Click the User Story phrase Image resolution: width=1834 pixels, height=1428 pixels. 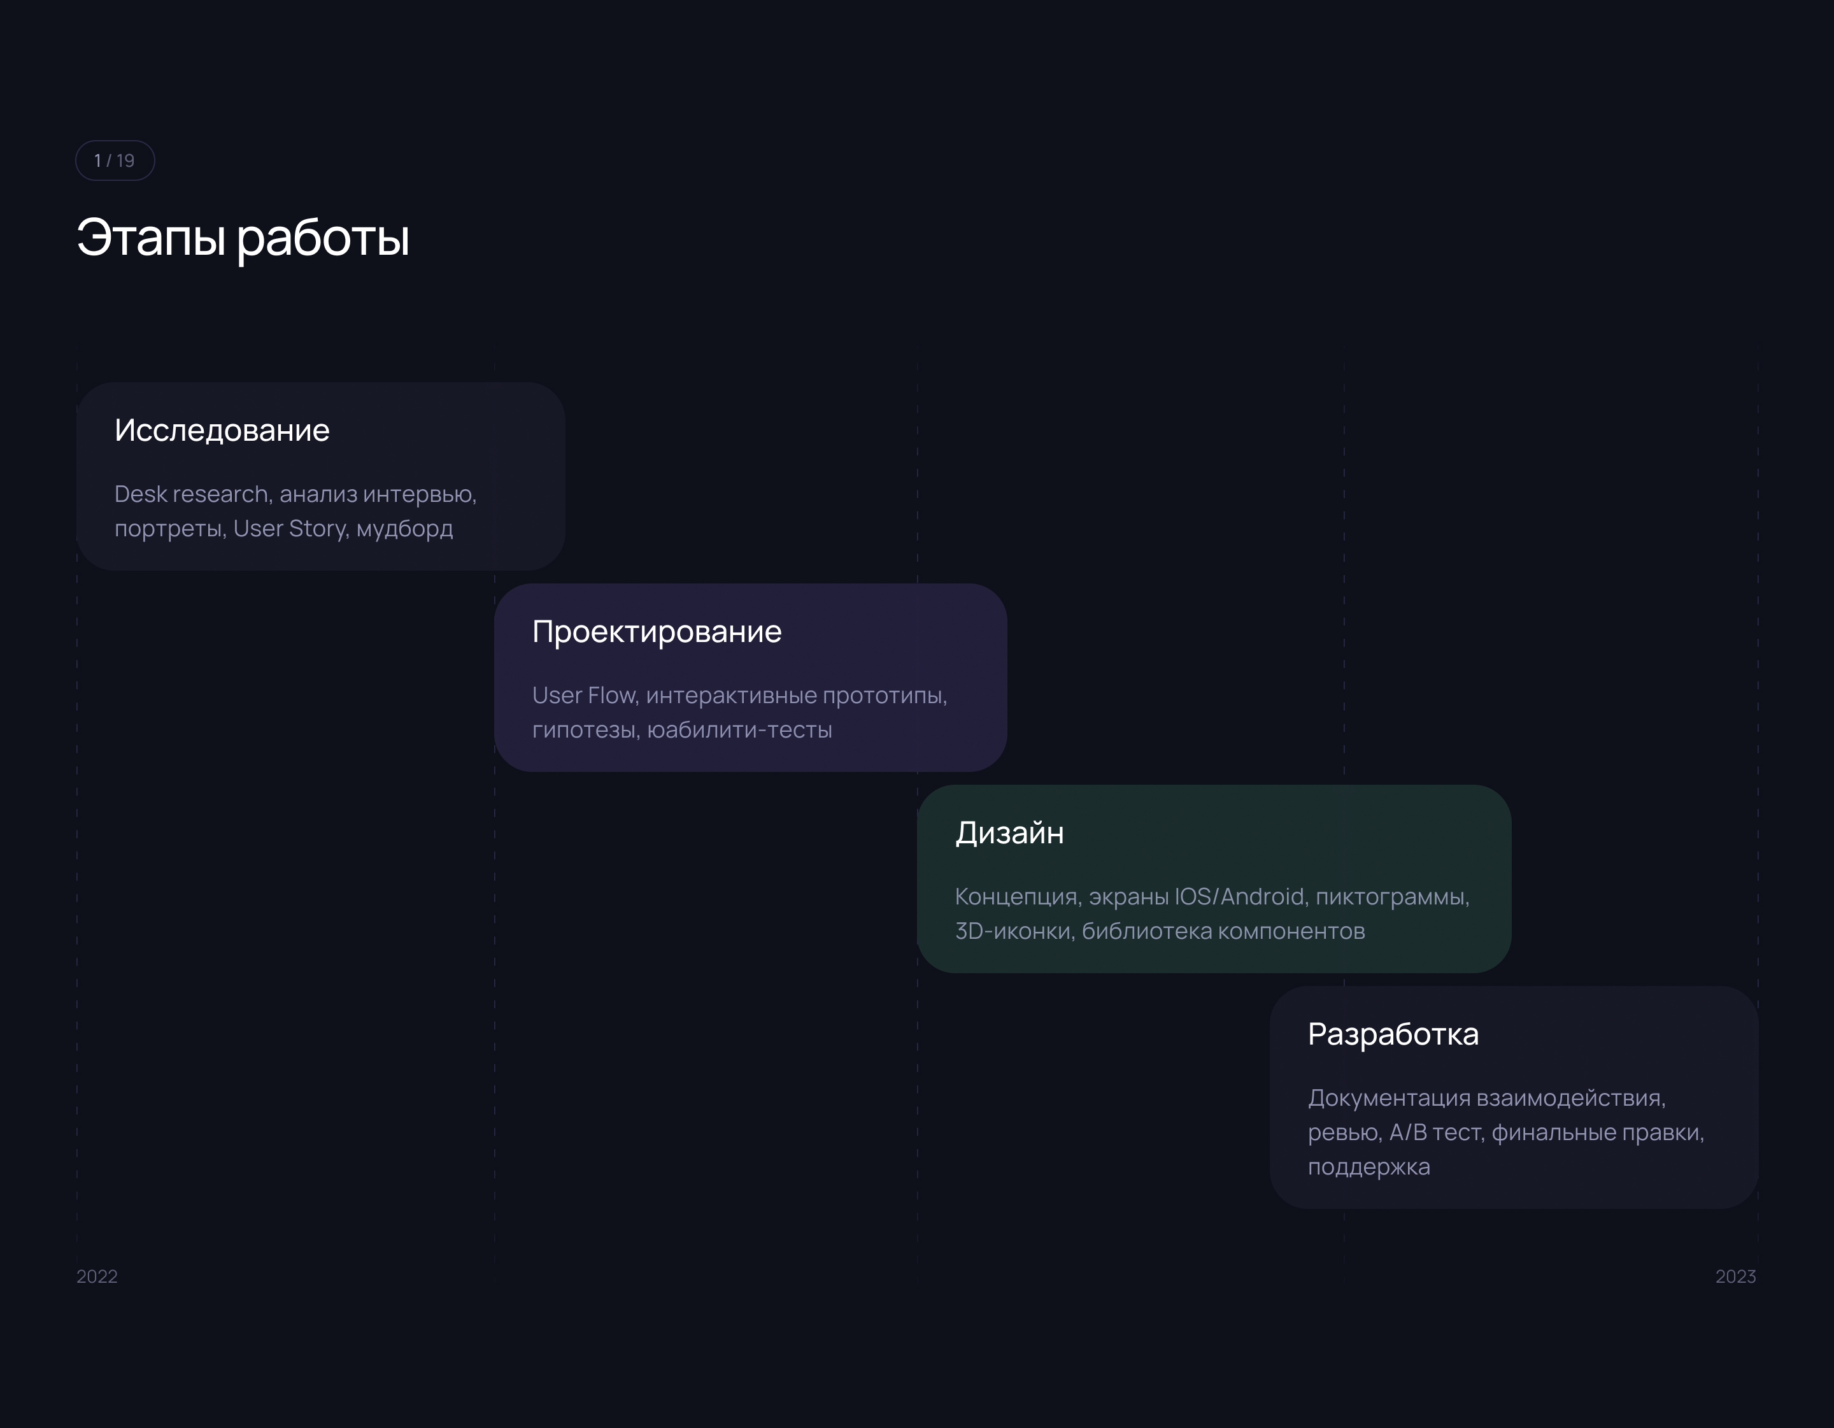point(290,529)
